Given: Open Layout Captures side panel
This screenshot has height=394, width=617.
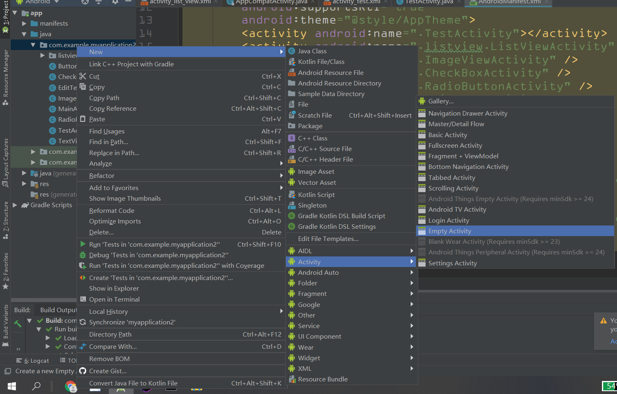Looking at the screenshot, I should pos(5,163).
